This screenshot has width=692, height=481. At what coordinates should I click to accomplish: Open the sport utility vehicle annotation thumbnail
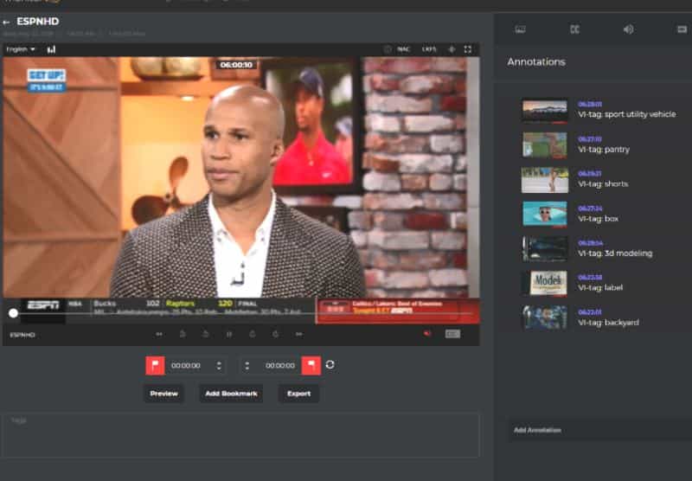click(545, 110)
